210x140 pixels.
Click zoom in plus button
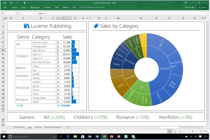click(201, 131)
